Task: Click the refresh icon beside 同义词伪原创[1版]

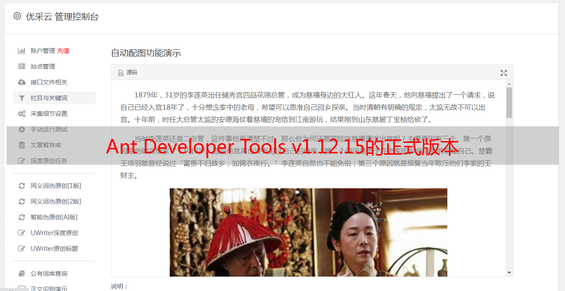Action: tap(21, 186)
